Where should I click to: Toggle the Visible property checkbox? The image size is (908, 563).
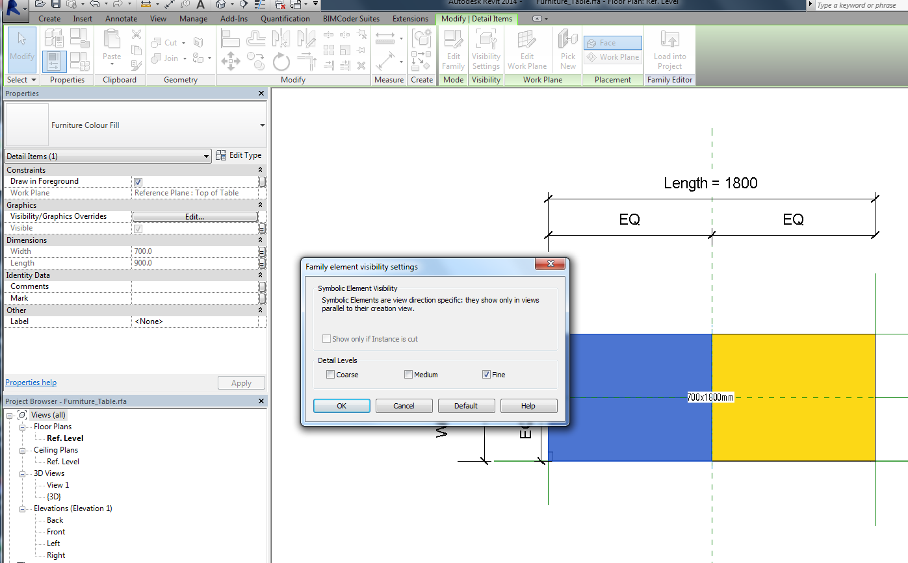pos(138,229)
